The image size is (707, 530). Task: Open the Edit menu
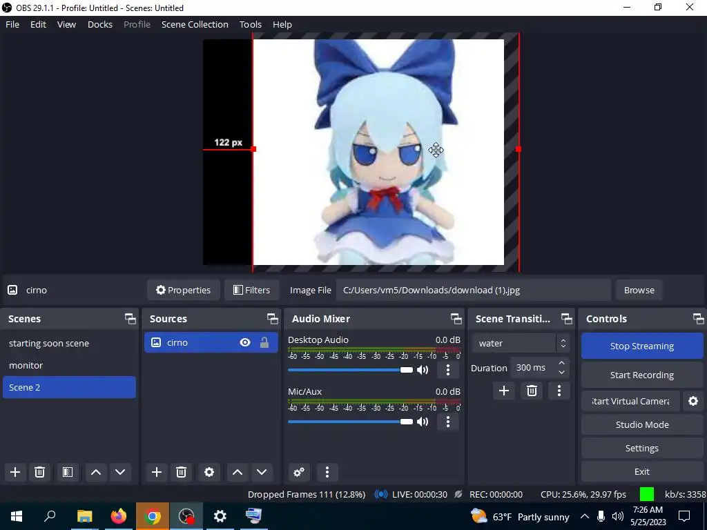tap(39, 24)
